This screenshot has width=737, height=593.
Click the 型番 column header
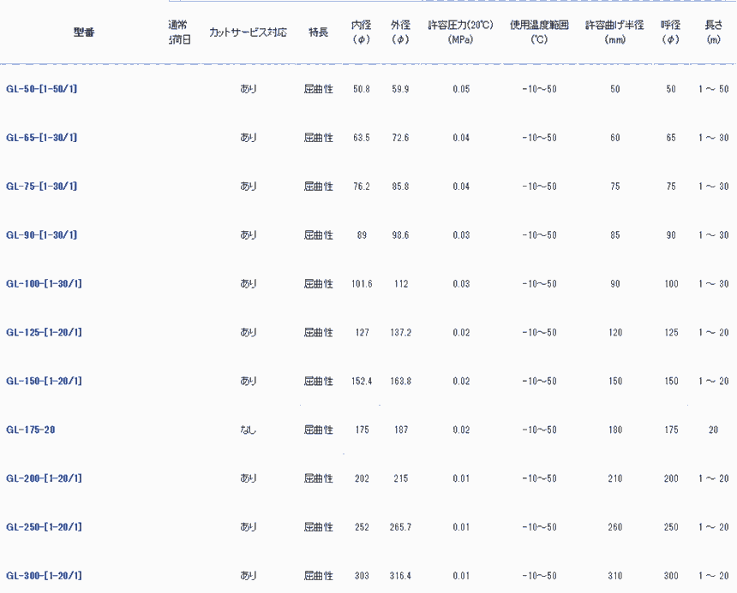(x=83, y=33)
